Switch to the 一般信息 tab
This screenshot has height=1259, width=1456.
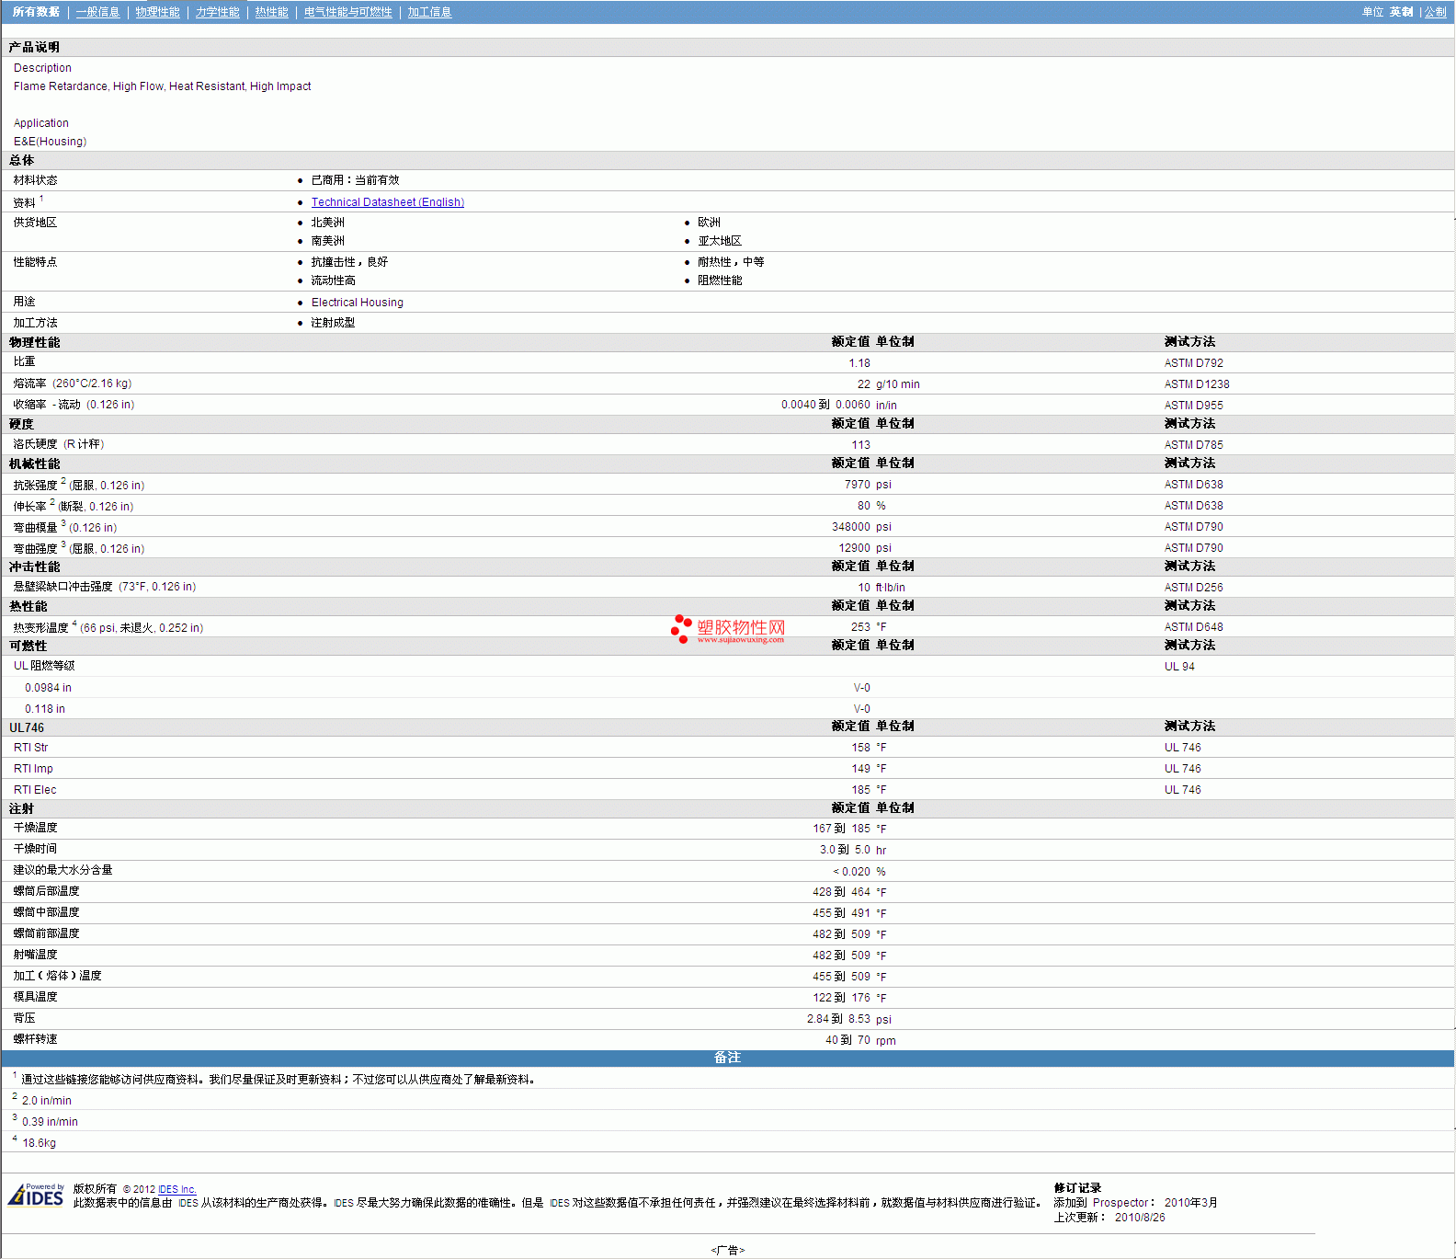pos(97,12)
